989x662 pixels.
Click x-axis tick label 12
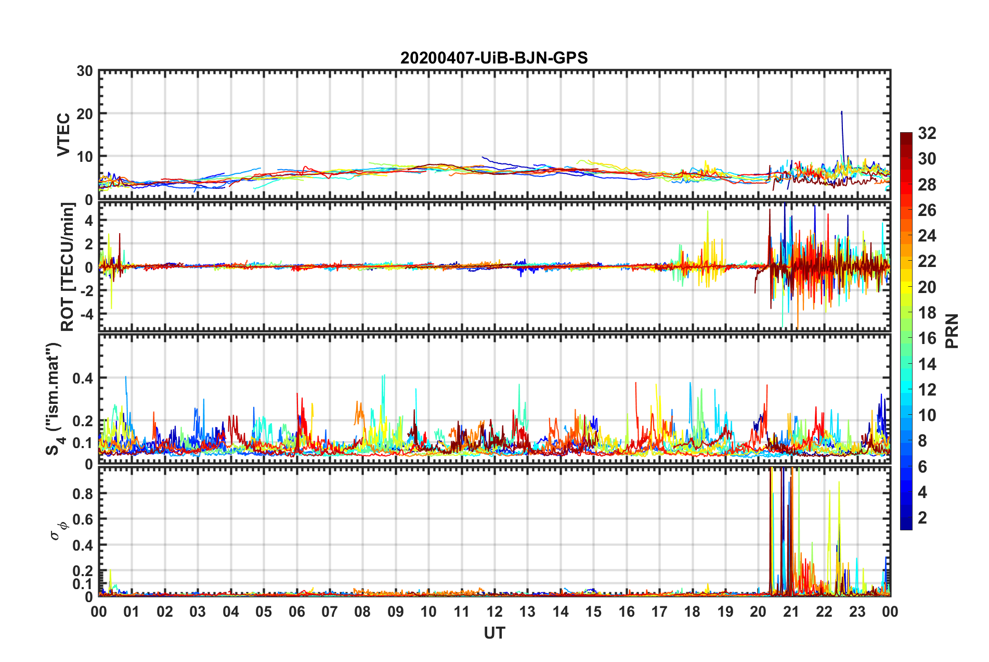pos(494,612)
